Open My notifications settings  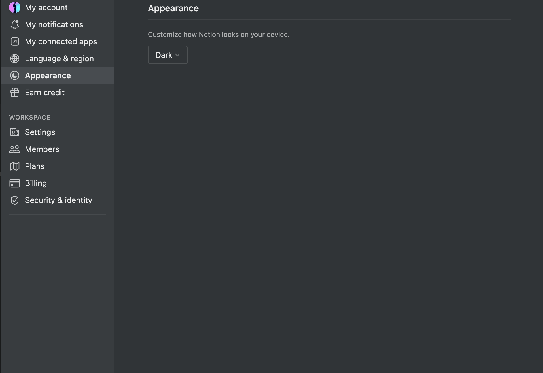point(57,24)
